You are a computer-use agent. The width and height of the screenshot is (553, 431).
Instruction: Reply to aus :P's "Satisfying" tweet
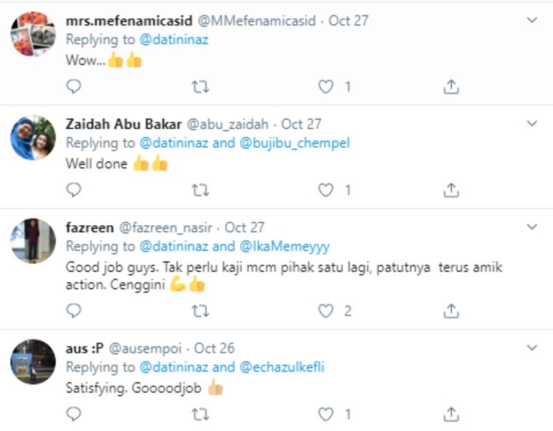(x=74, y=414)
